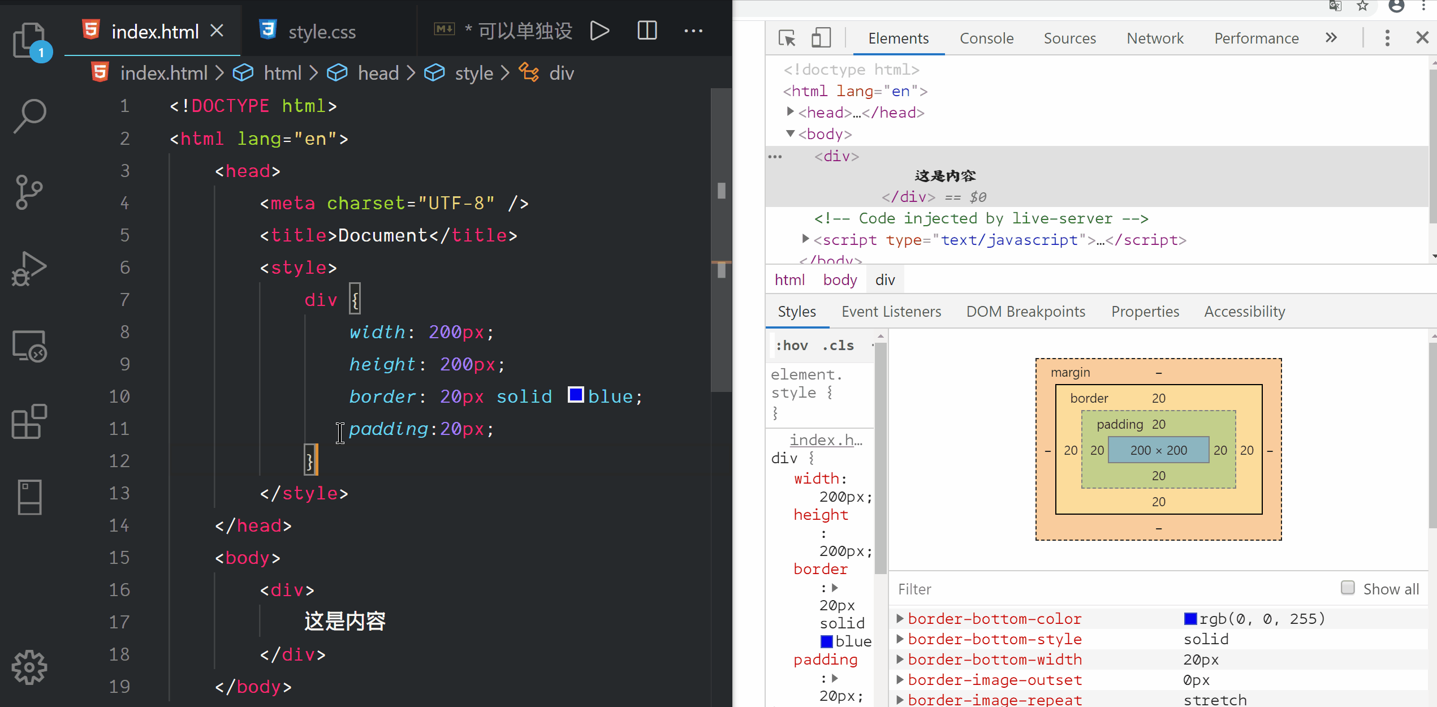Click the 200 × 200 content box in box model
Viewport: 1437px width, 707px height.
pyautogui.click(x=1158, y=450)
